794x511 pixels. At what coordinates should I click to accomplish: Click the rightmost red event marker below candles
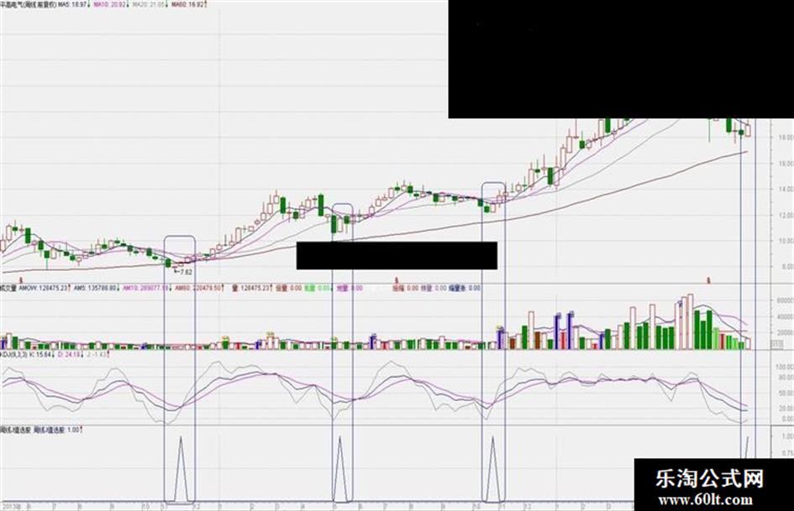click(709, 279)
